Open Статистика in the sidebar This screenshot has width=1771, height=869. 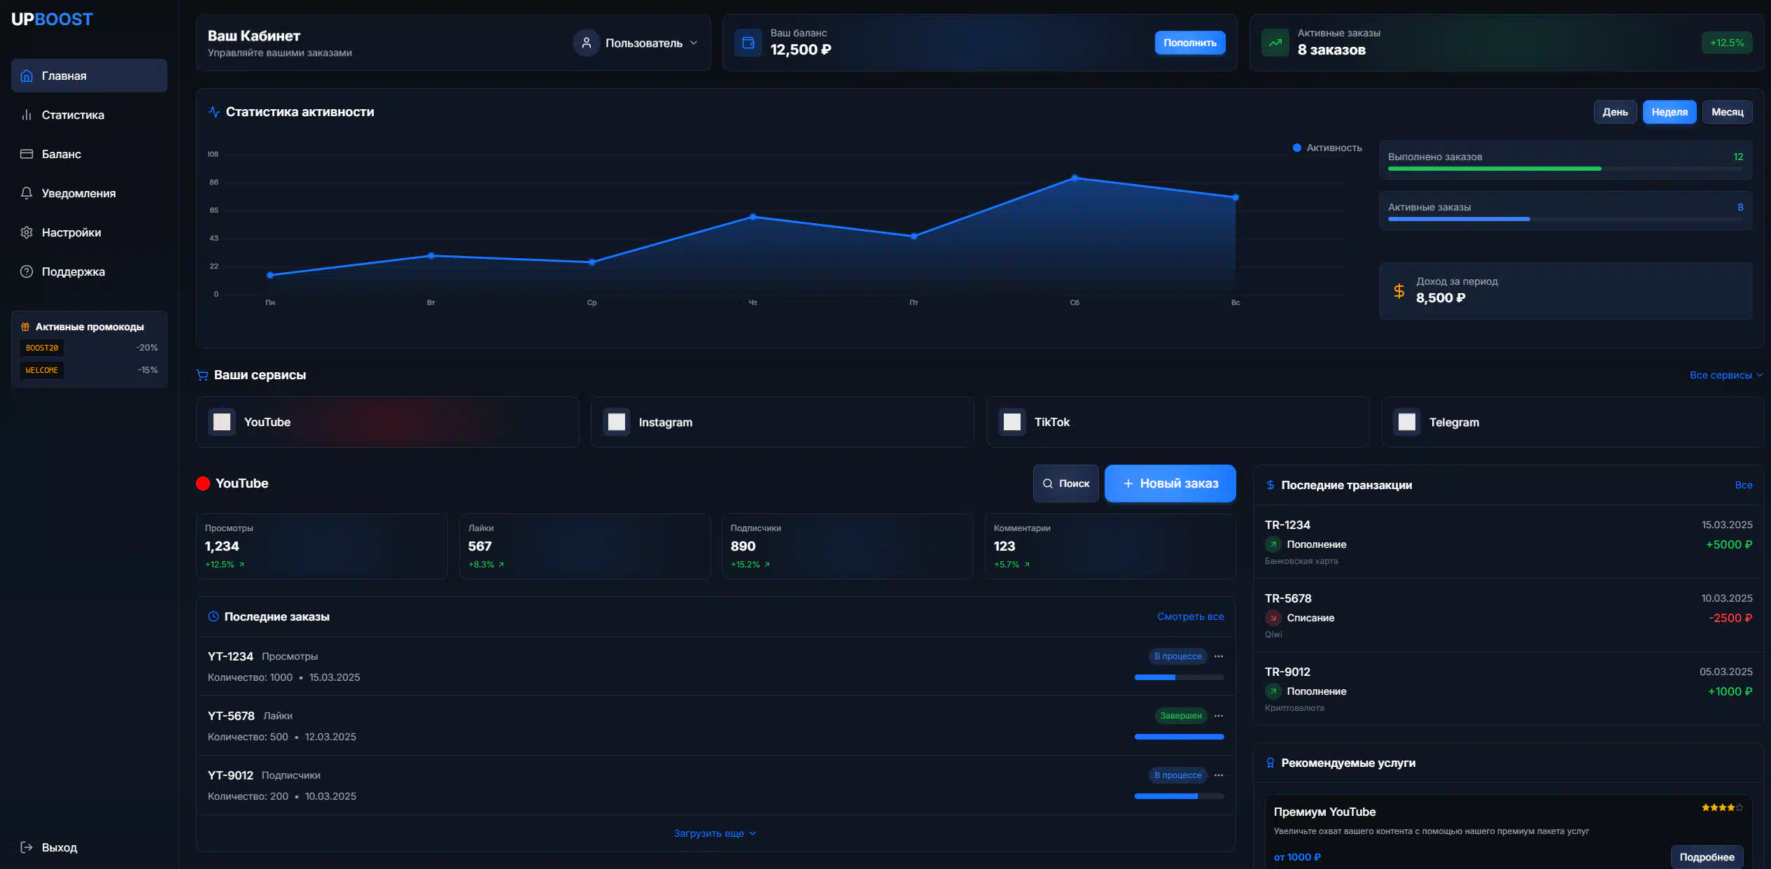tap(73, 115)
